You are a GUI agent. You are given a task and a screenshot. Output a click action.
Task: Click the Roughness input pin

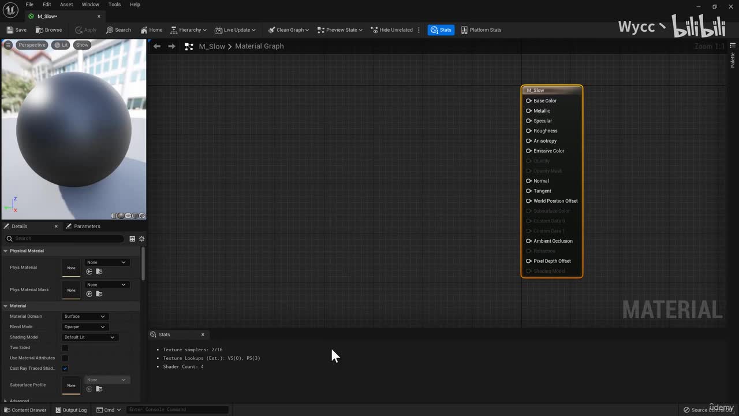(529, 131)
